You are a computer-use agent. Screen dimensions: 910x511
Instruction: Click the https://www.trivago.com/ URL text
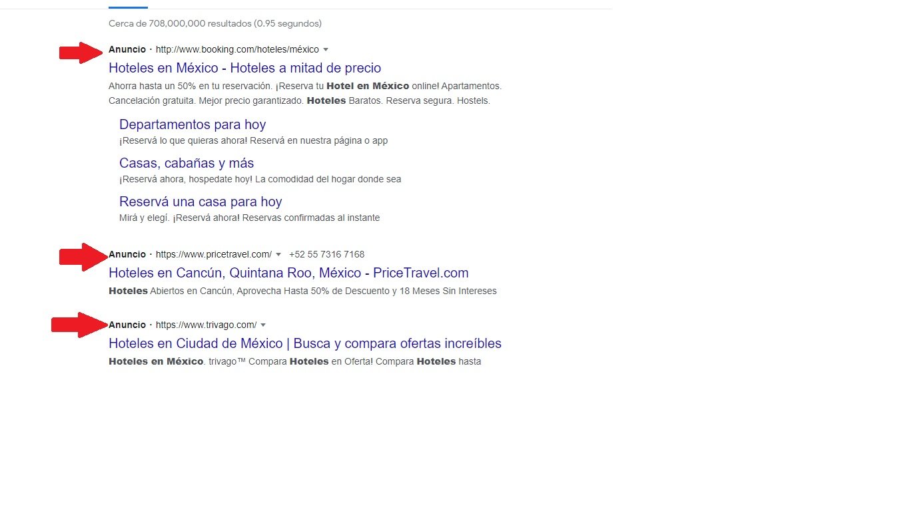click(x=206, y=325)
